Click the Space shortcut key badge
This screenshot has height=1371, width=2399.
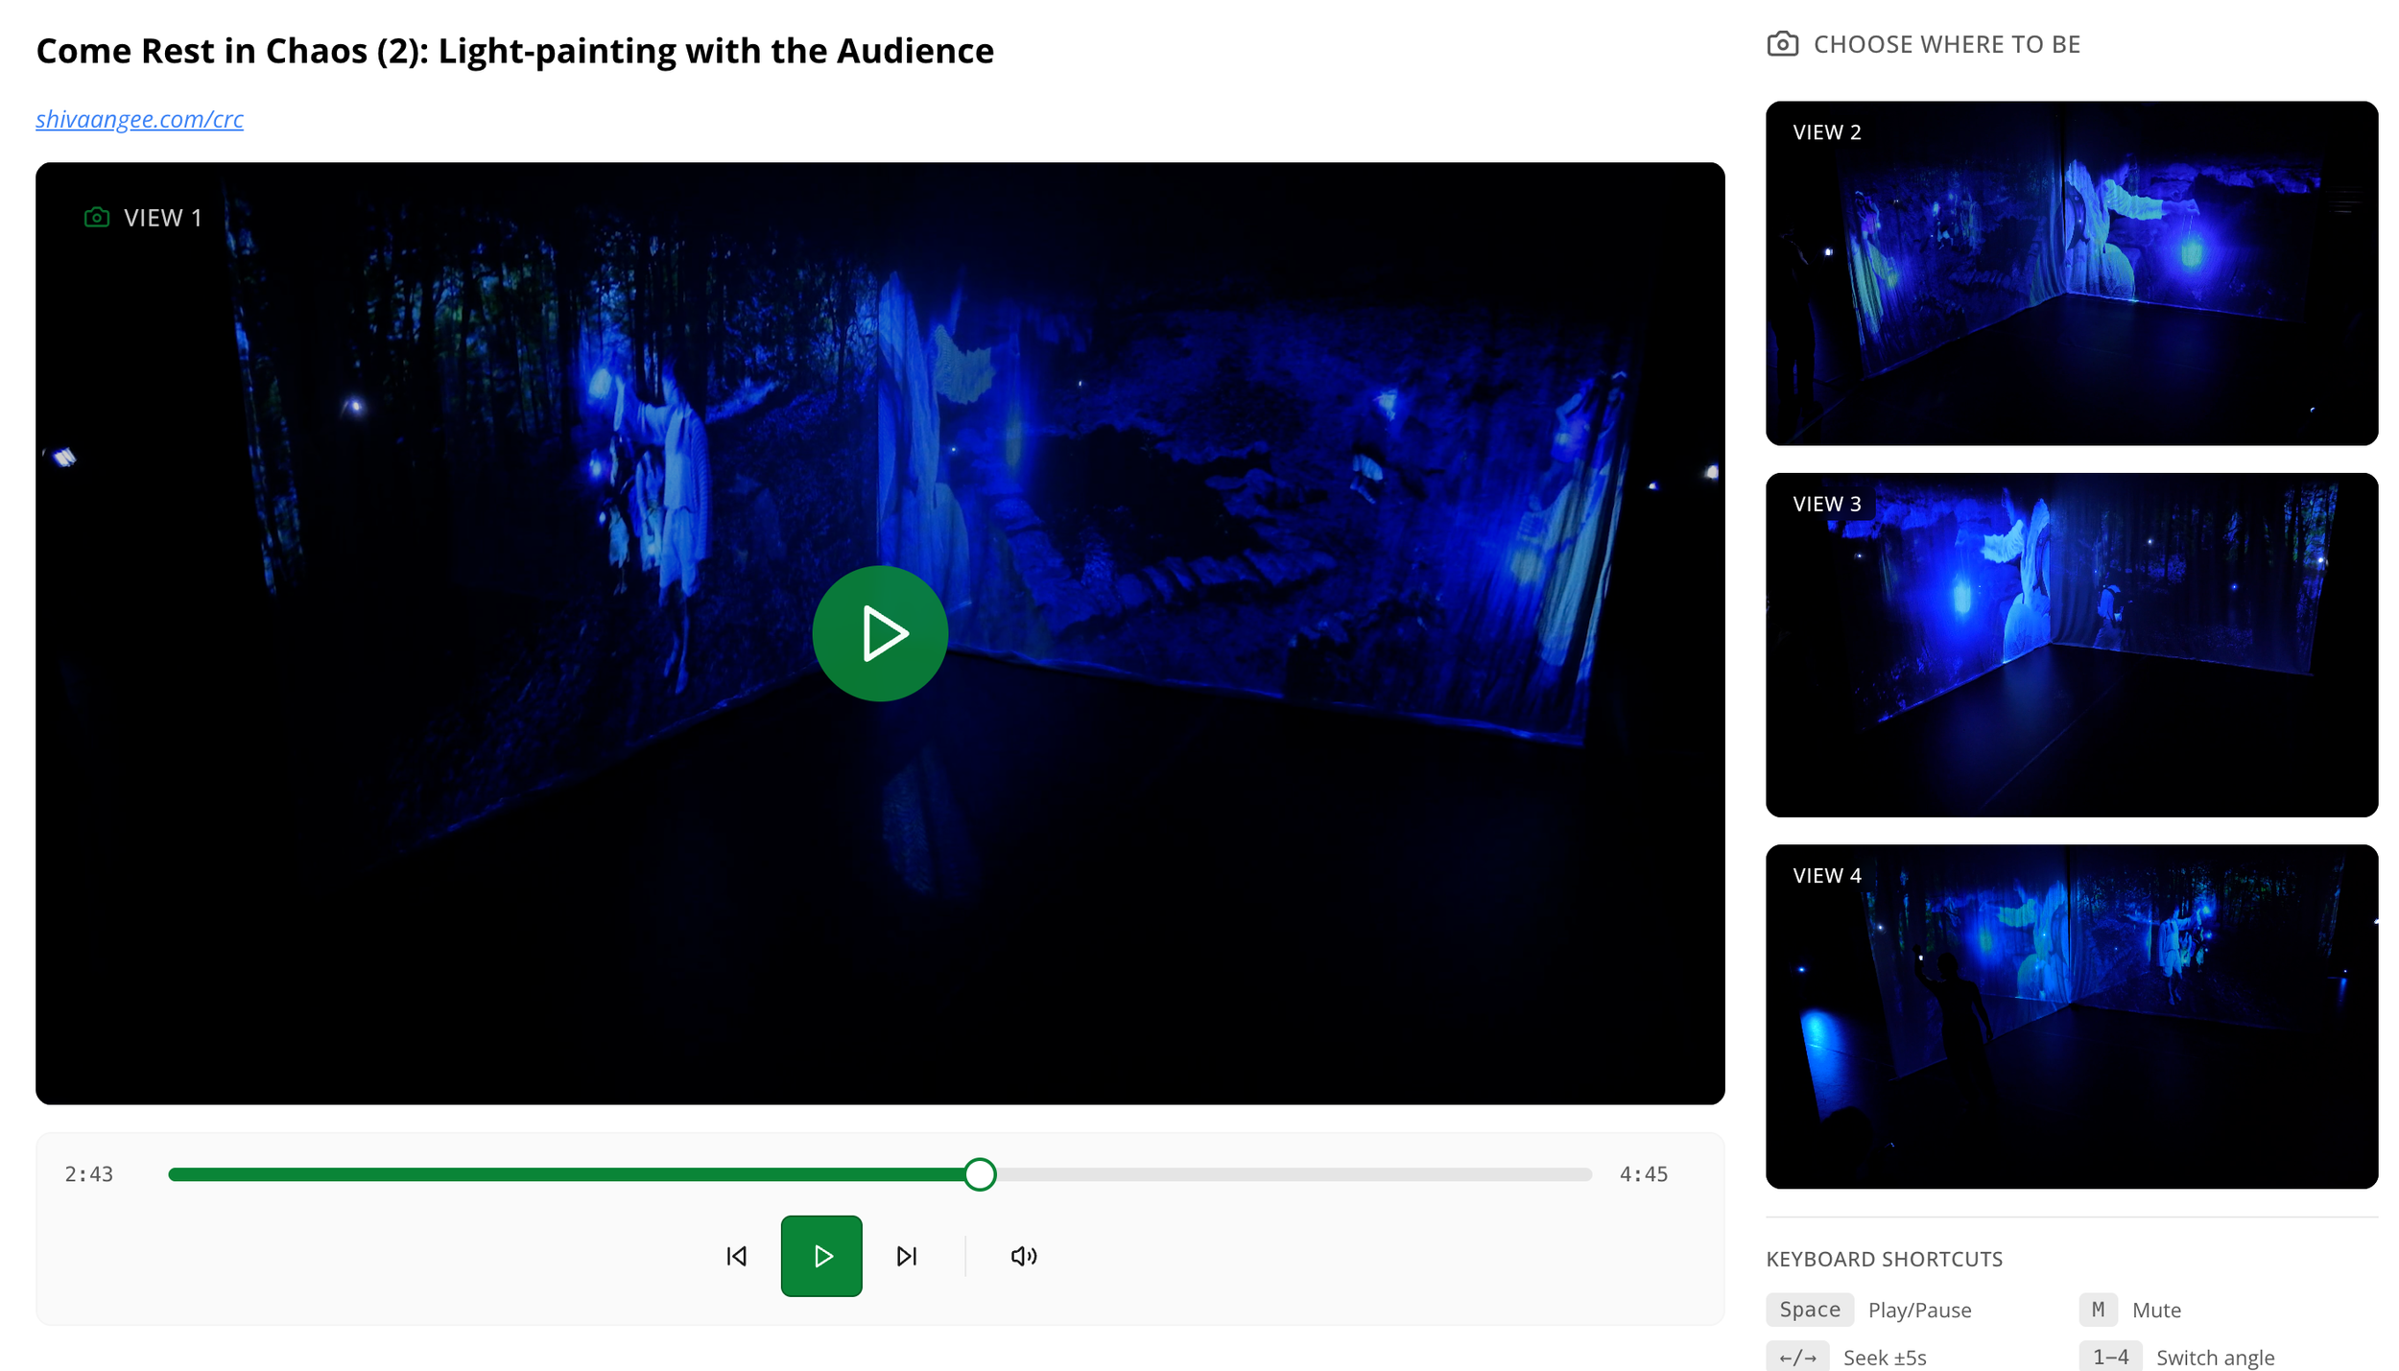coord(1809,1310)
